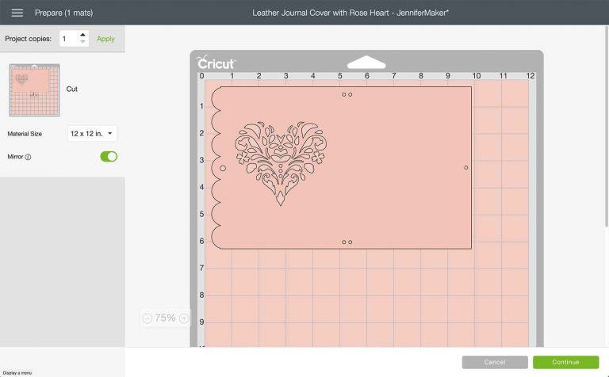Open the hamburger menu
The height and width of the screenshot is (377, 609).
[x=17, y=13]
